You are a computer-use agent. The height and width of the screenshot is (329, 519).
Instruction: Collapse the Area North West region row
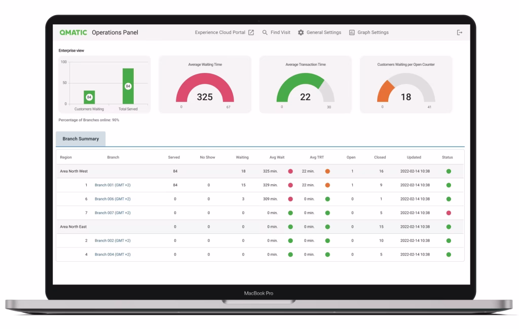point(74,172)
